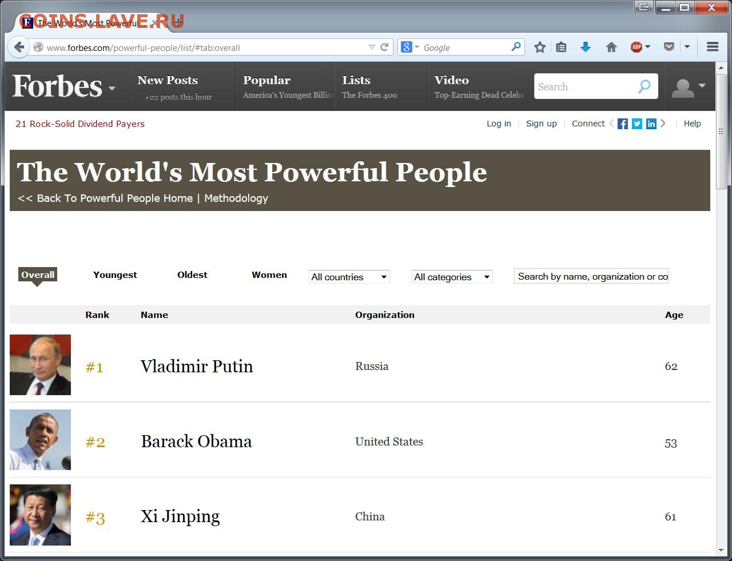Click the Forbes site search field
732x561 pixels.
point(583,86)
